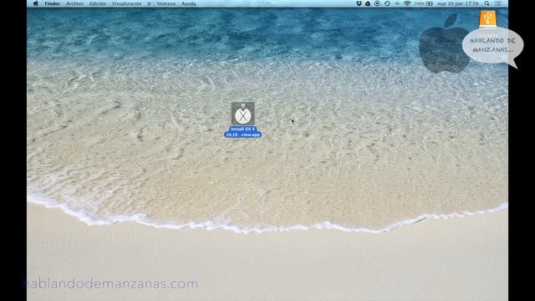Image resolution: width=535 pixels, height=301 pixels.
Task: Open the Ventana menu
Action: (166, 3)
